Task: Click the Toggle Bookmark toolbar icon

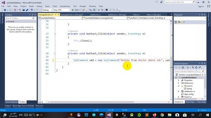Action: tap(106, 10)
